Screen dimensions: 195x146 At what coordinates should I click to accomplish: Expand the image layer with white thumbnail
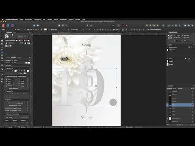coord(167,118)
